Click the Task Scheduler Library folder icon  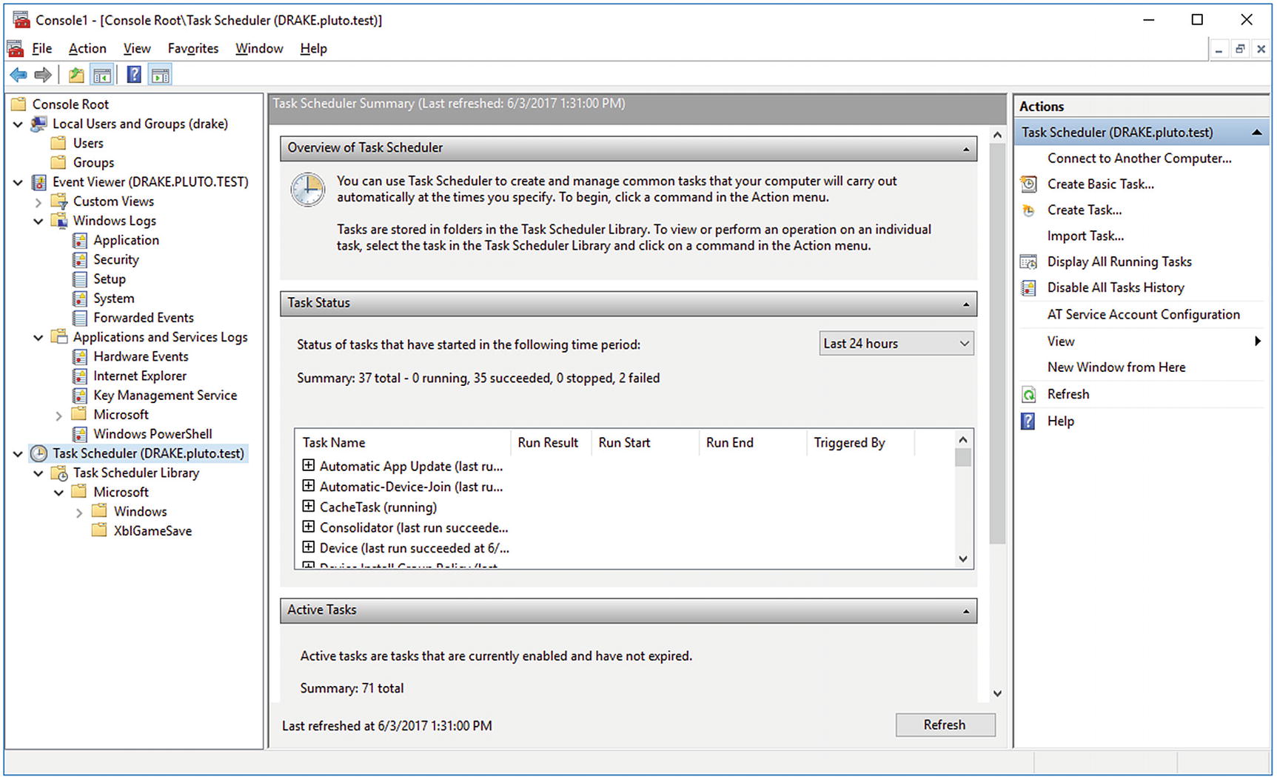click(59, 473)
